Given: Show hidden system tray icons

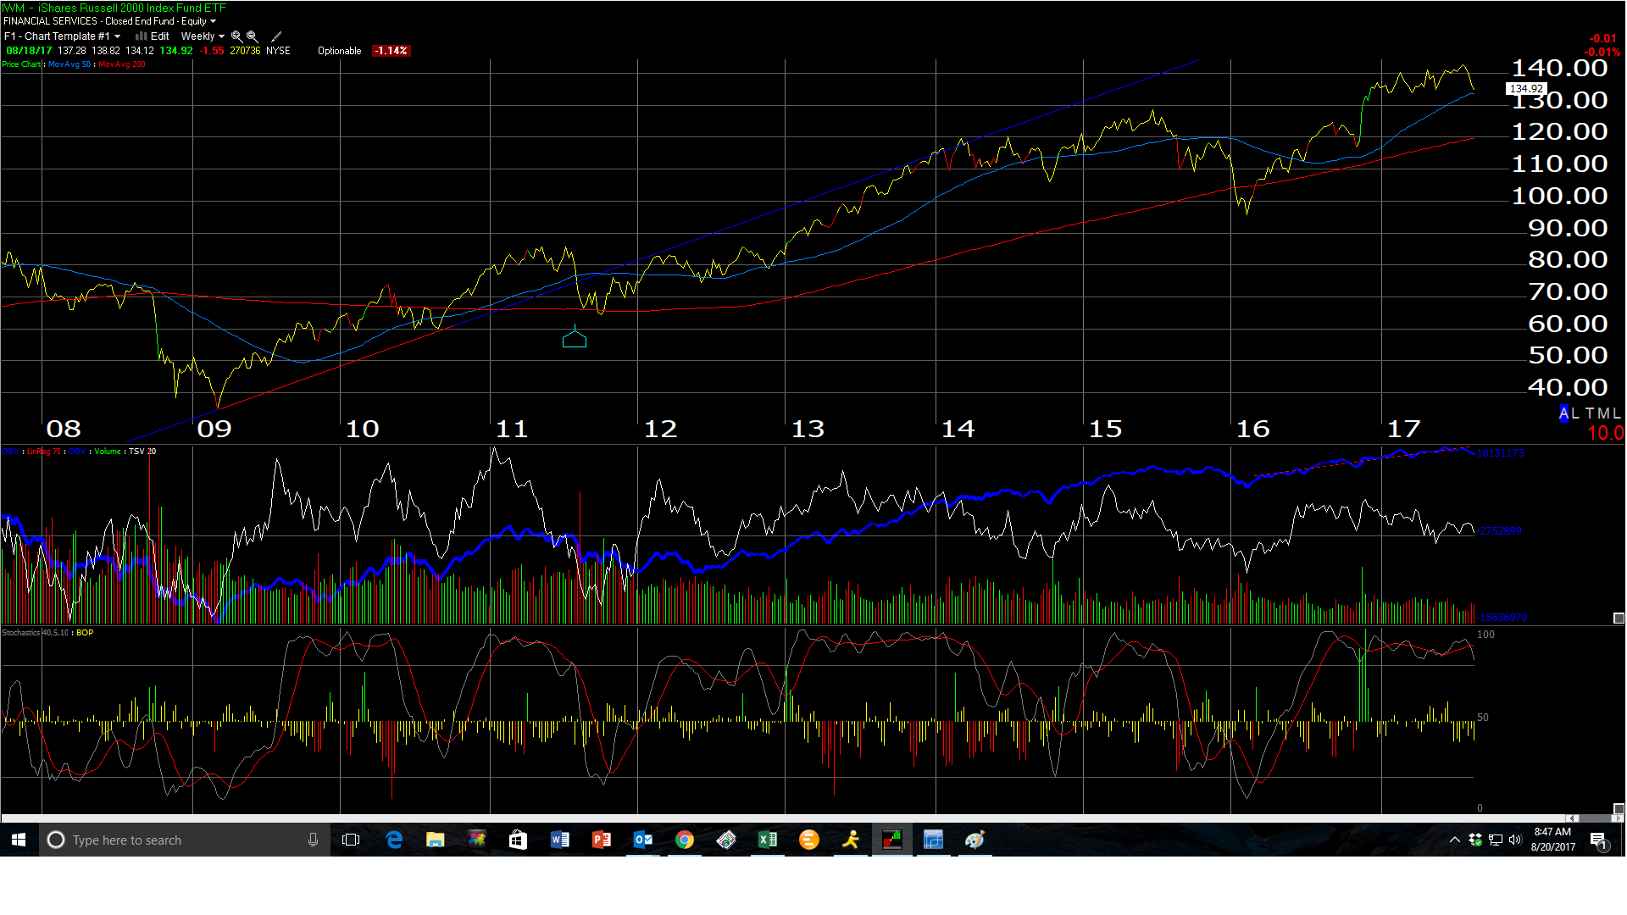Looking at the screenshot, I should [x=1455, y=840].
